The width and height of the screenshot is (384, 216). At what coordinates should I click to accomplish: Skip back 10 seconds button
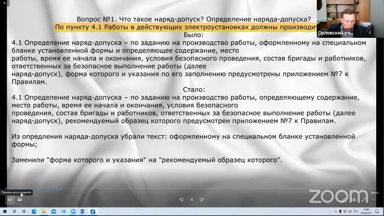click(x=182, y=200)
